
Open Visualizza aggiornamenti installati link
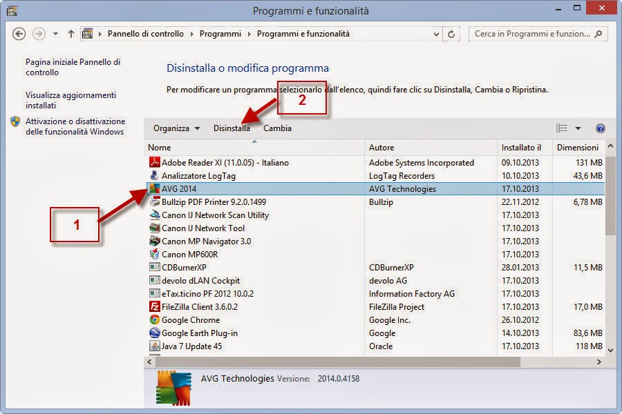(x=70, y=100)
